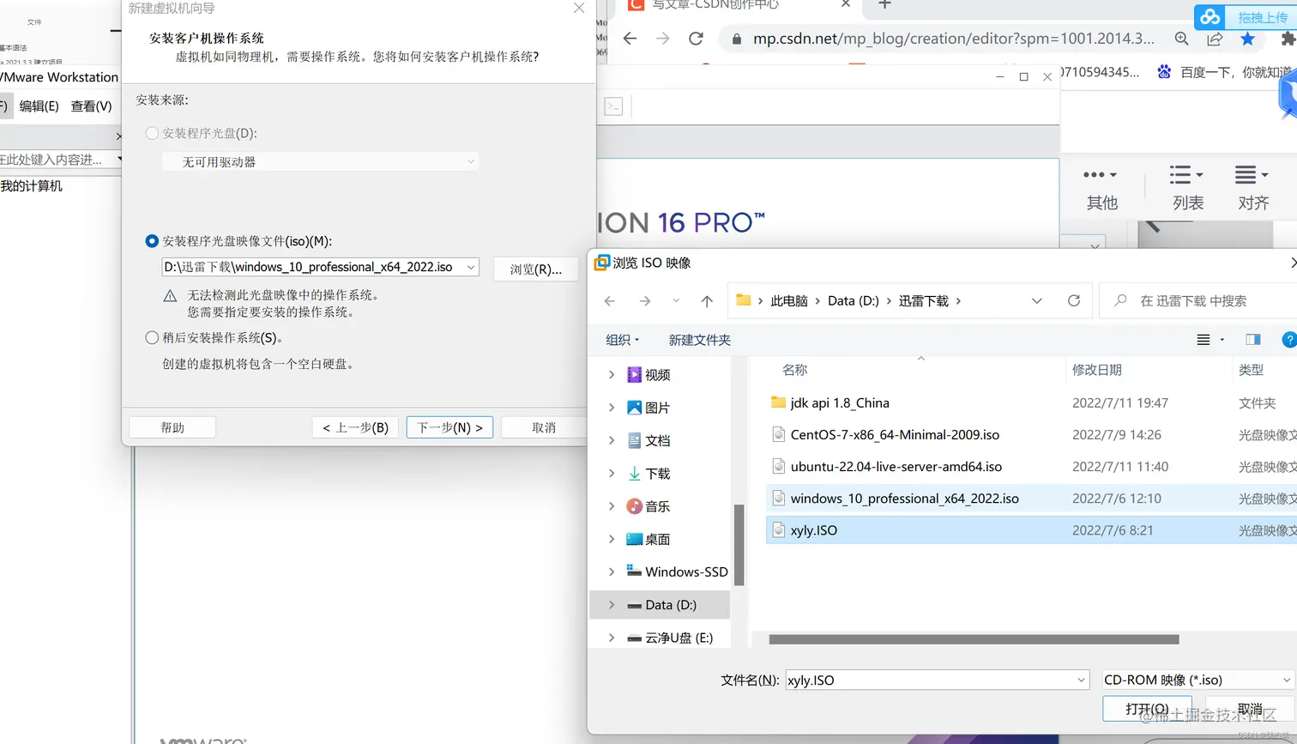Click the 浏览(R)... browse button

coord(536,269)
